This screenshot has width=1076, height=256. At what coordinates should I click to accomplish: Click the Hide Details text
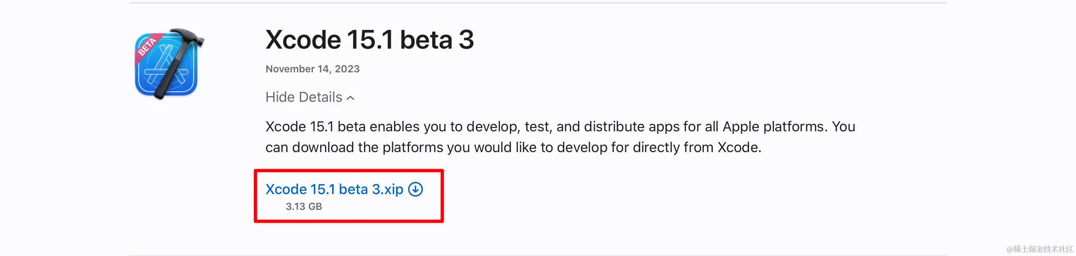tap(304, 97)
